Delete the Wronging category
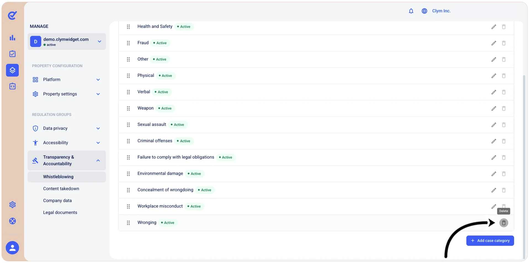529x263 pixels. tap(504, 223)
